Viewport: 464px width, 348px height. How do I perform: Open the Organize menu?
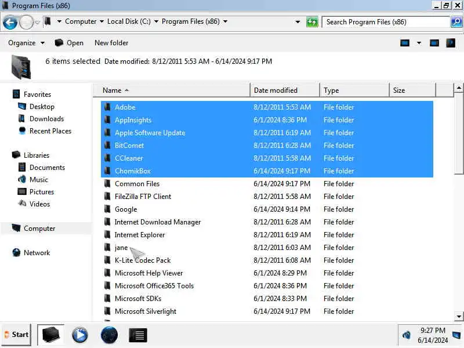[26, 43]
